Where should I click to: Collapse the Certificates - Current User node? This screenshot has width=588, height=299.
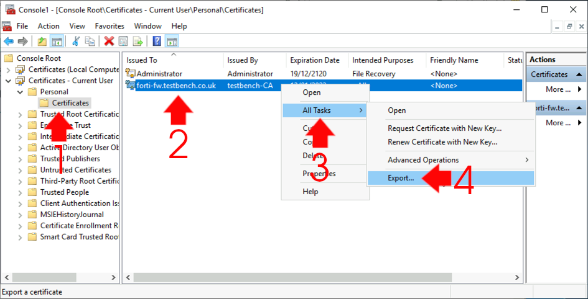point(9,81)
